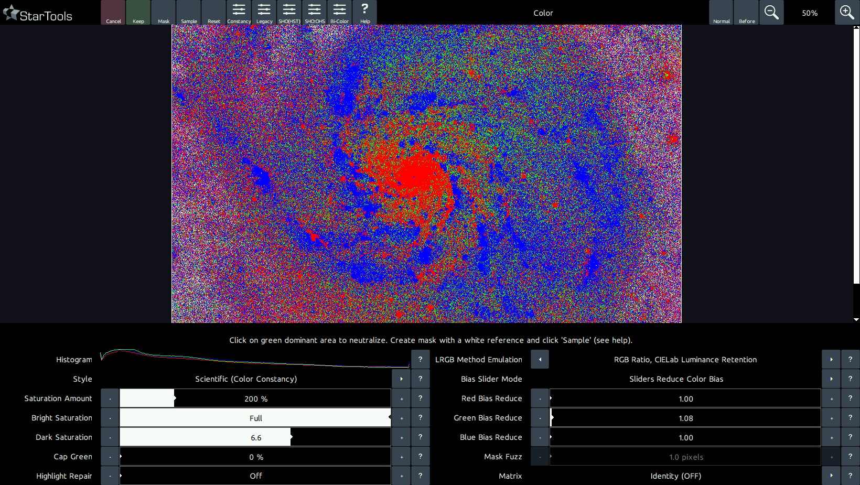Cycle Matrix setting forward arrow
The image size is (860, 485).
click(831, 476)
